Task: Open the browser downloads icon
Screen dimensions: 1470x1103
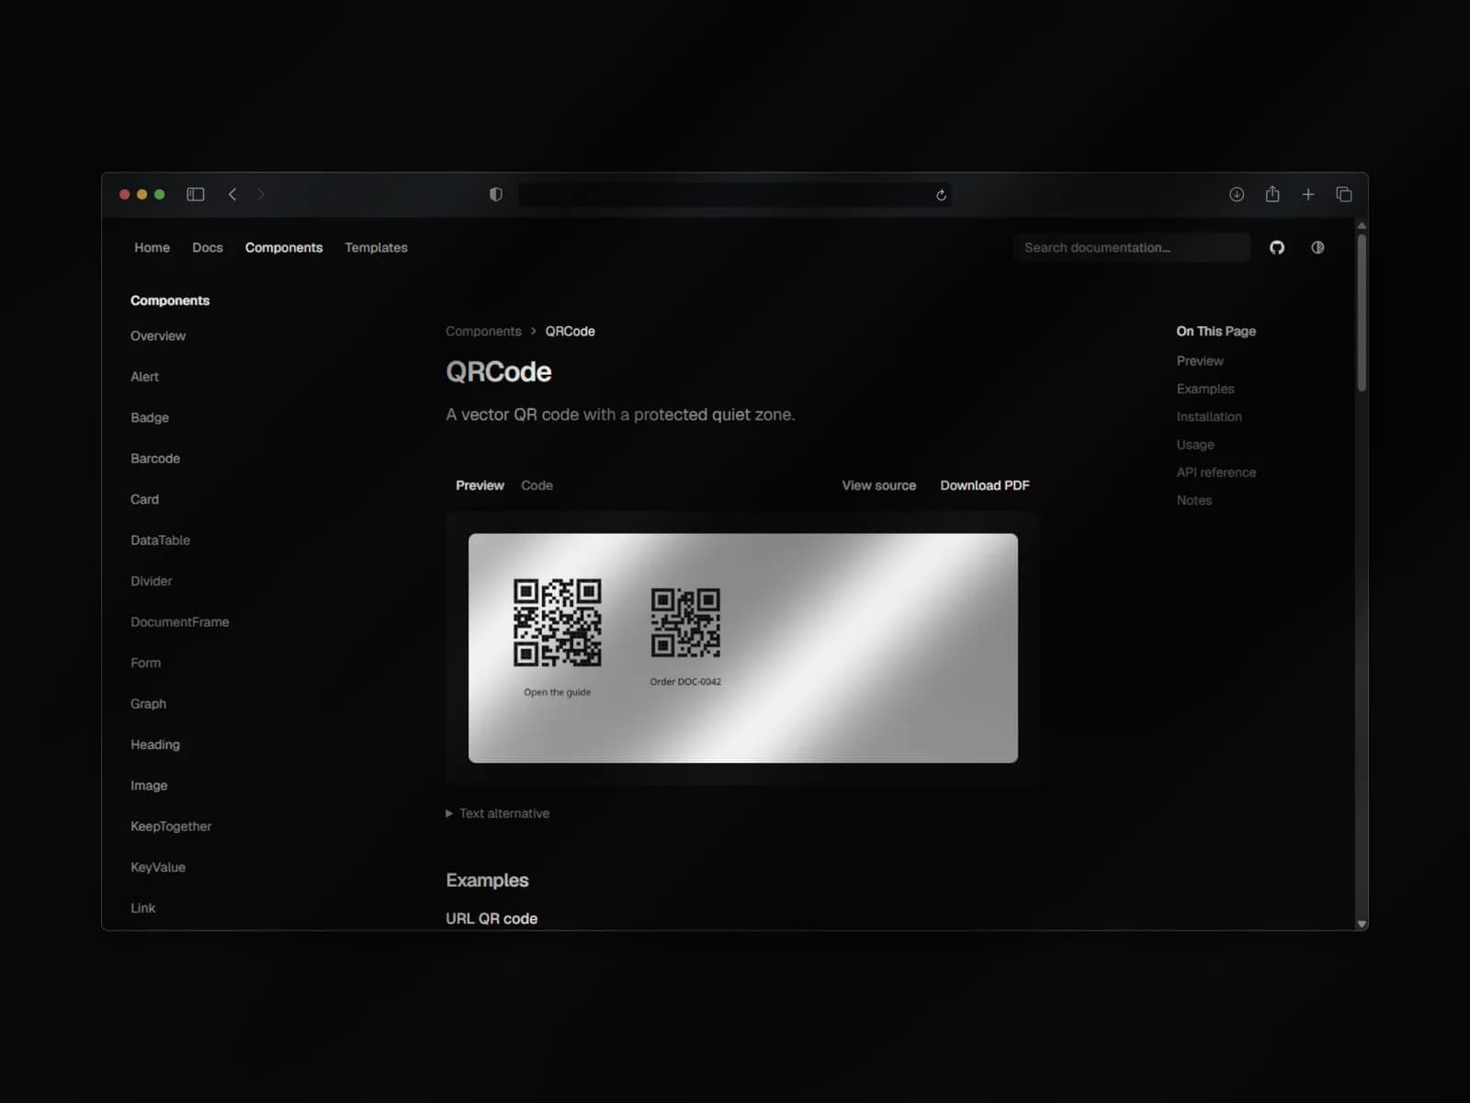Action: tap(1237, 194)
